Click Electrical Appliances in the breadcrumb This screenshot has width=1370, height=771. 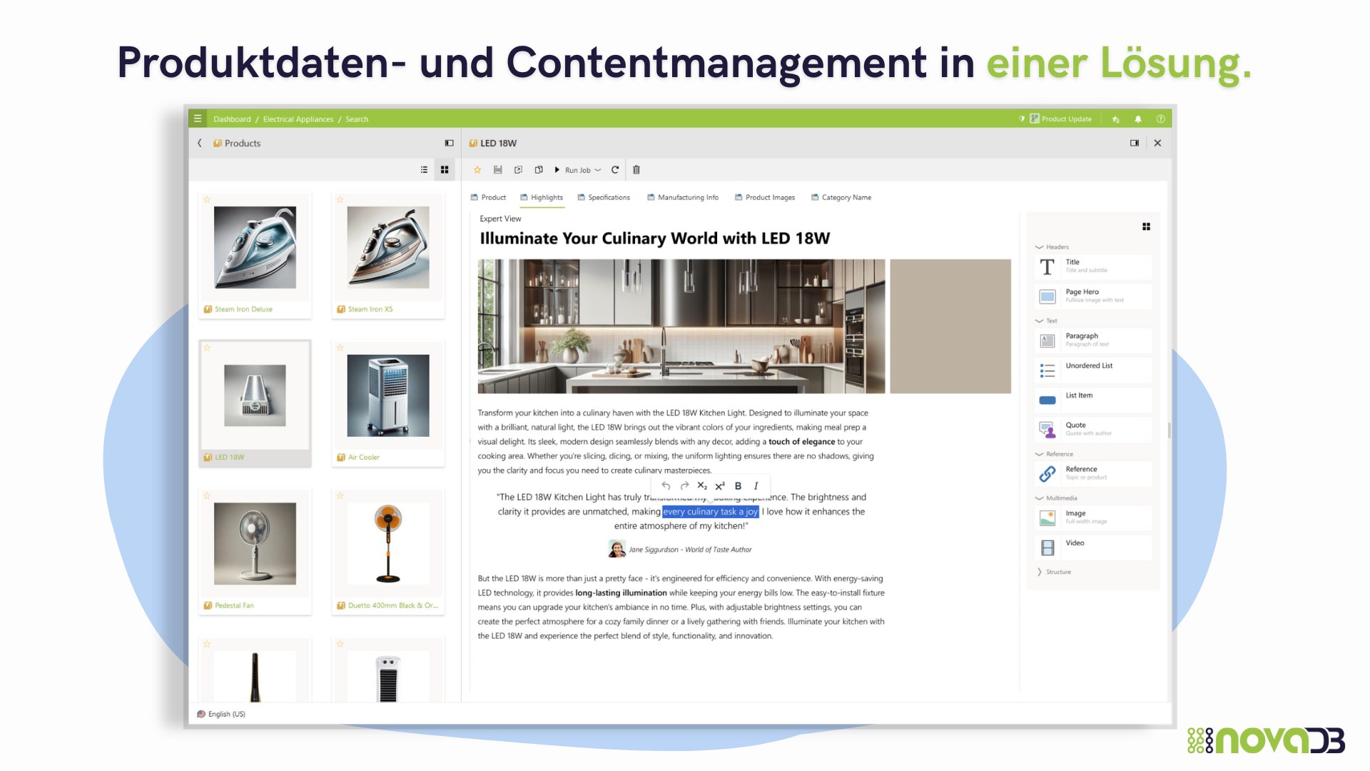(298, 119)
